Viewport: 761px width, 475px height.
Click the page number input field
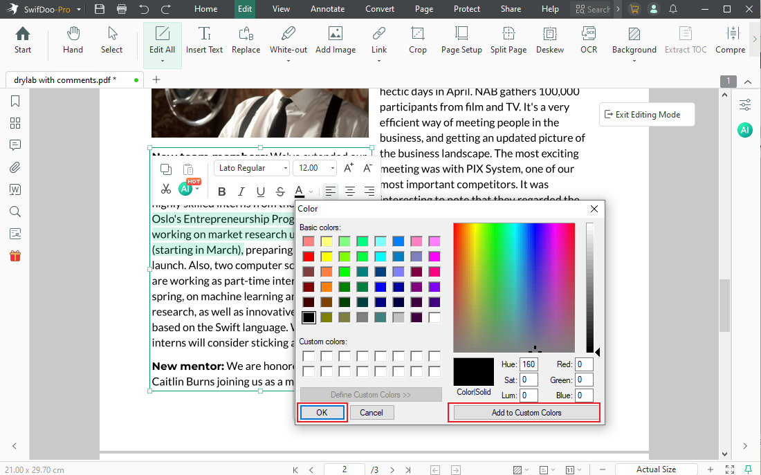click(x=344, y=469)
